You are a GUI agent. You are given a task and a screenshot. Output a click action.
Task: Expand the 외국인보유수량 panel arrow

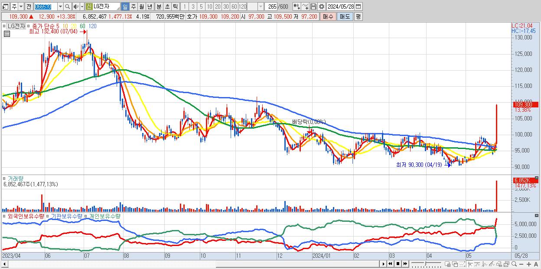click(5, 216)
